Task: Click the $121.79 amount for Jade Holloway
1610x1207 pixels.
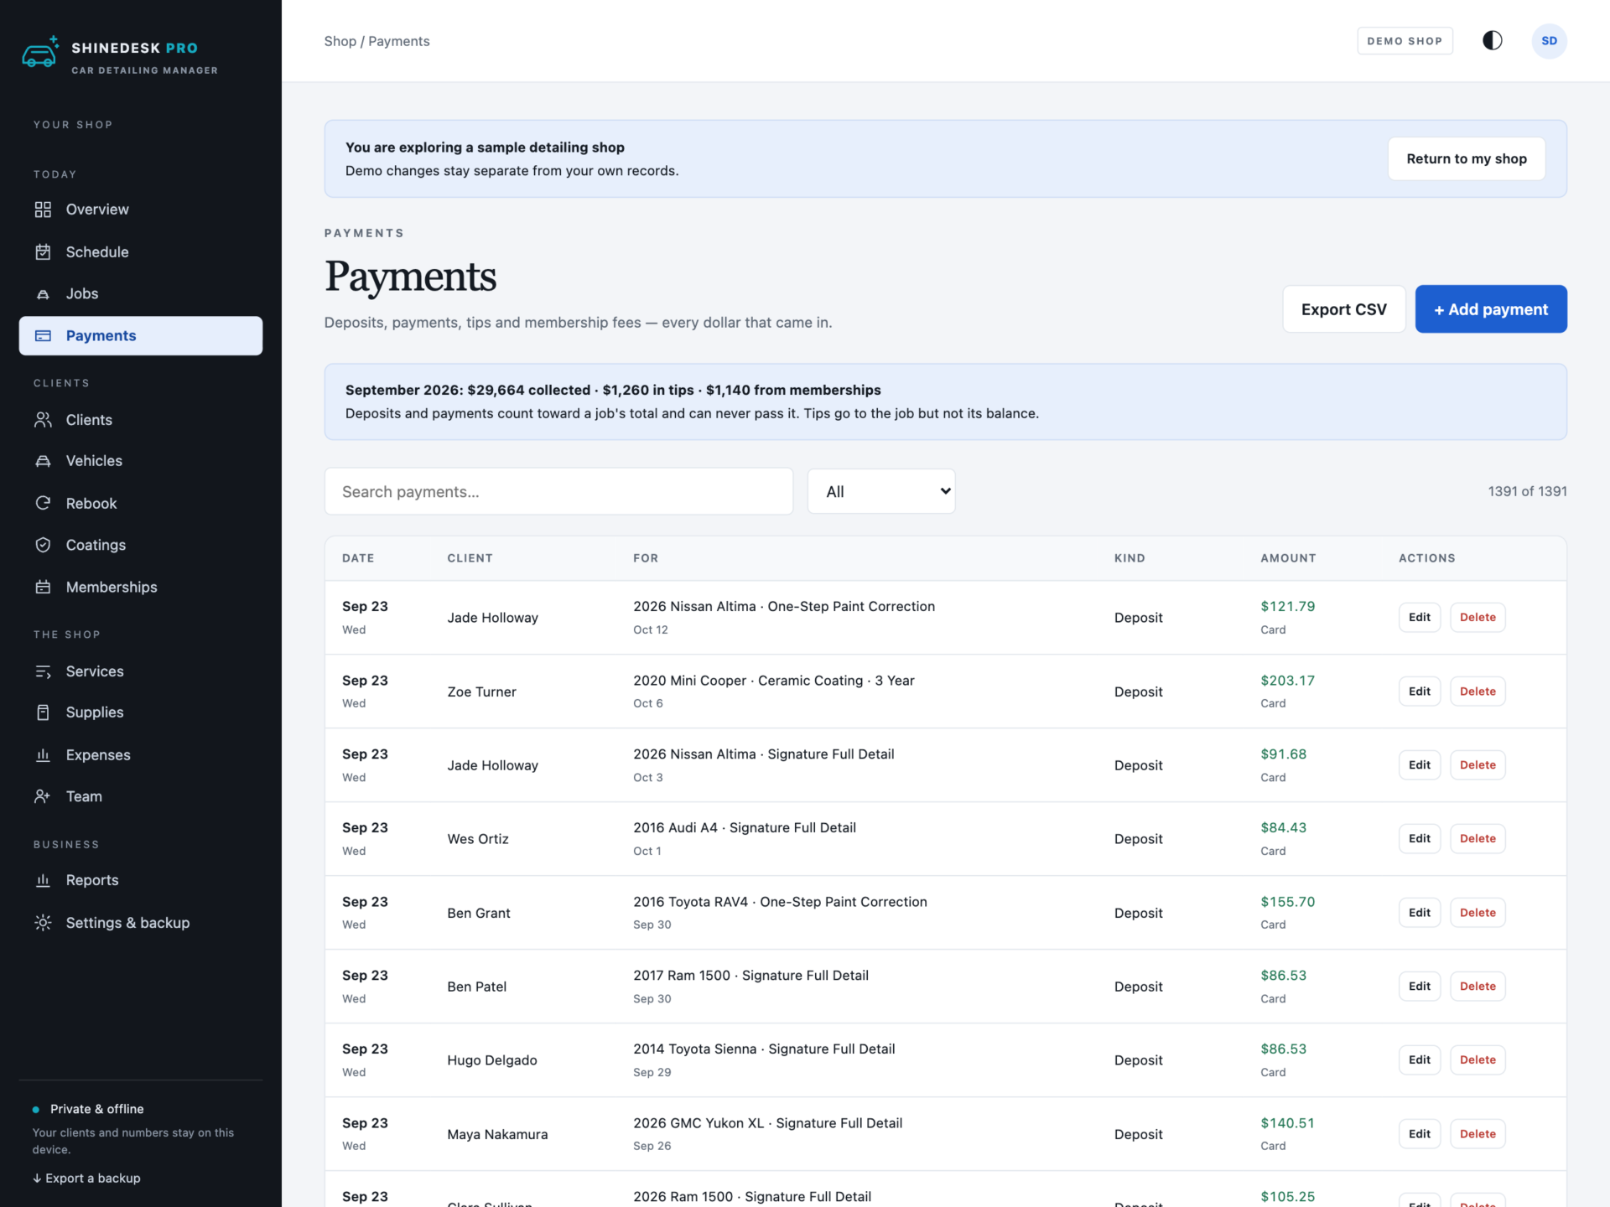Action: (x=1287, y=606)
